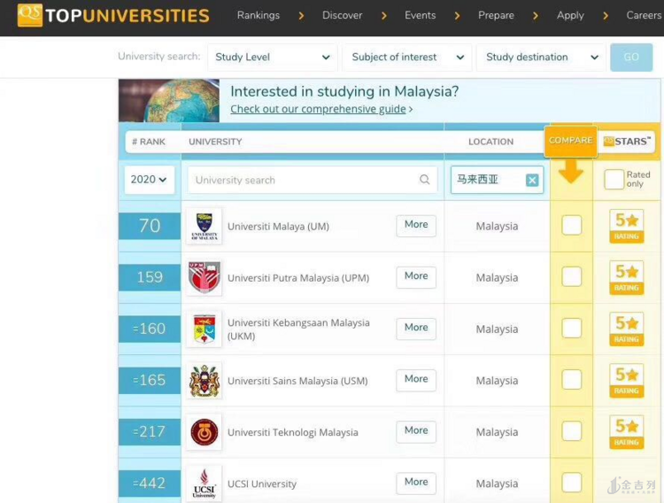
Task: Click the 'Interested in studying in Malaysia?' heading
Action: (344, 91)
